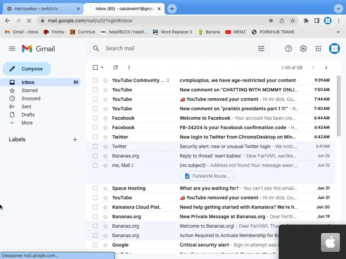
Task: Open the Firefox bookmark
Action: 54,32
